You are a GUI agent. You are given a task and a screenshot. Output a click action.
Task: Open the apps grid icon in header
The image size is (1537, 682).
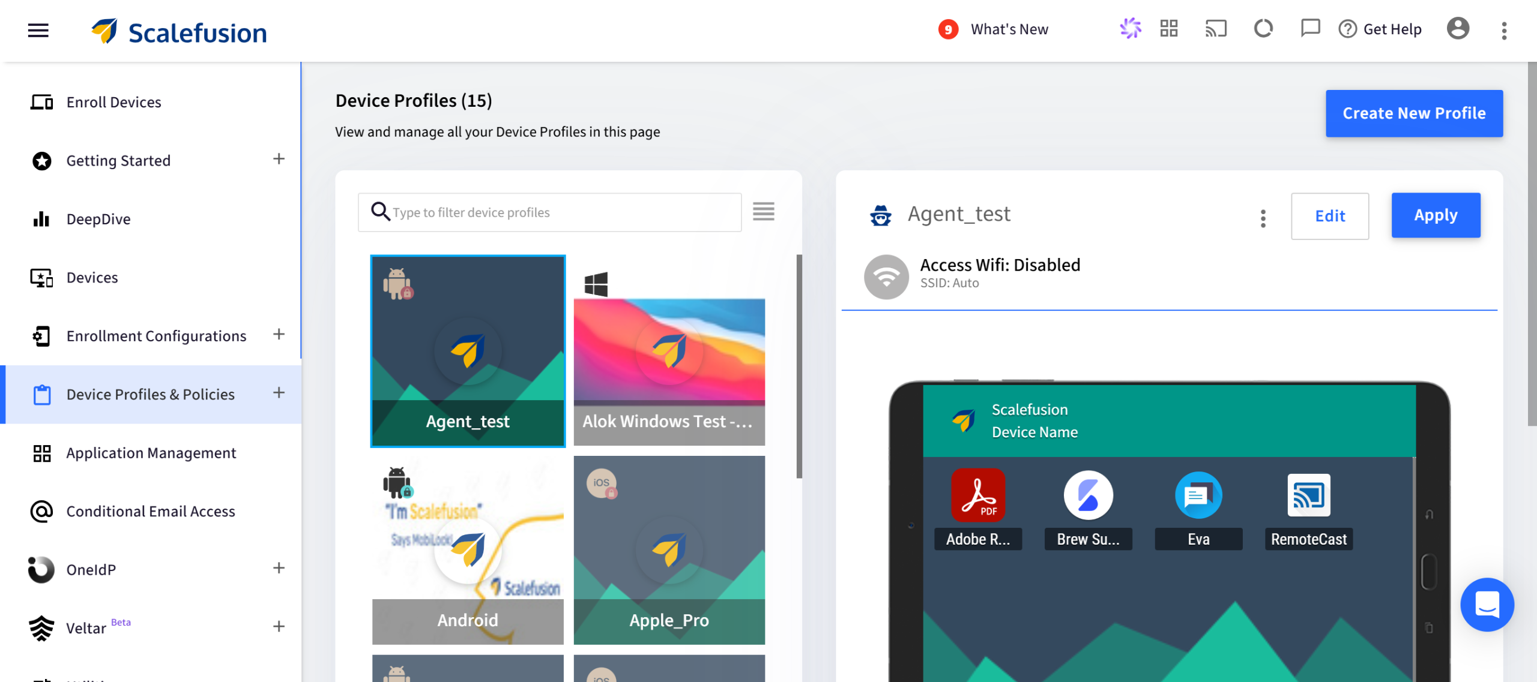(x=1168, y=28)
